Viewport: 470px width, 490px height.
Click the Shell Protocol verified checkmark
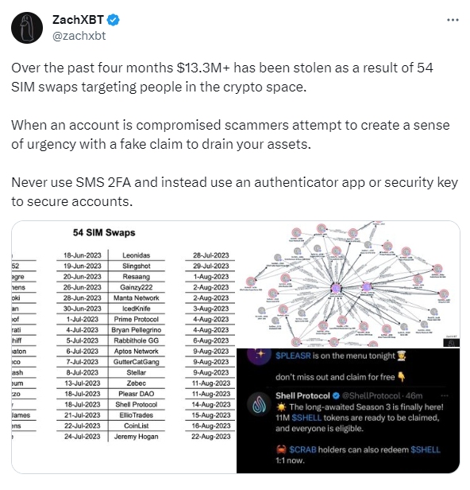click(x=336, y=396)
